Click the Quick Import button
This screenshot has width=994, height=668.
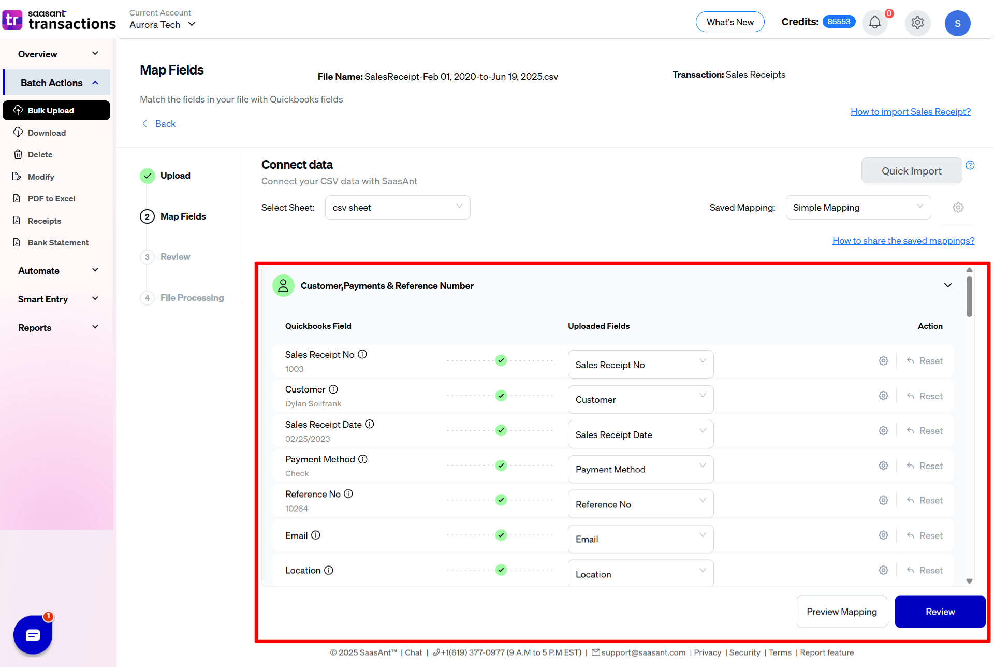click(911, 170)
